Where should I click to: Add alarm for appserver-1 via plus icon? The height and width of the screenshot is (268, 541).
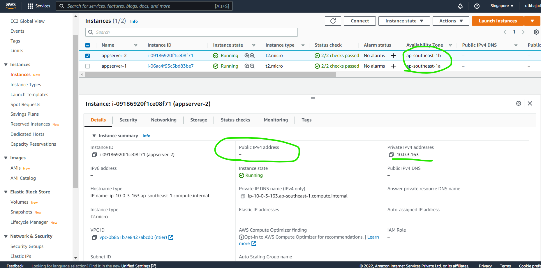tap(393, 66)
